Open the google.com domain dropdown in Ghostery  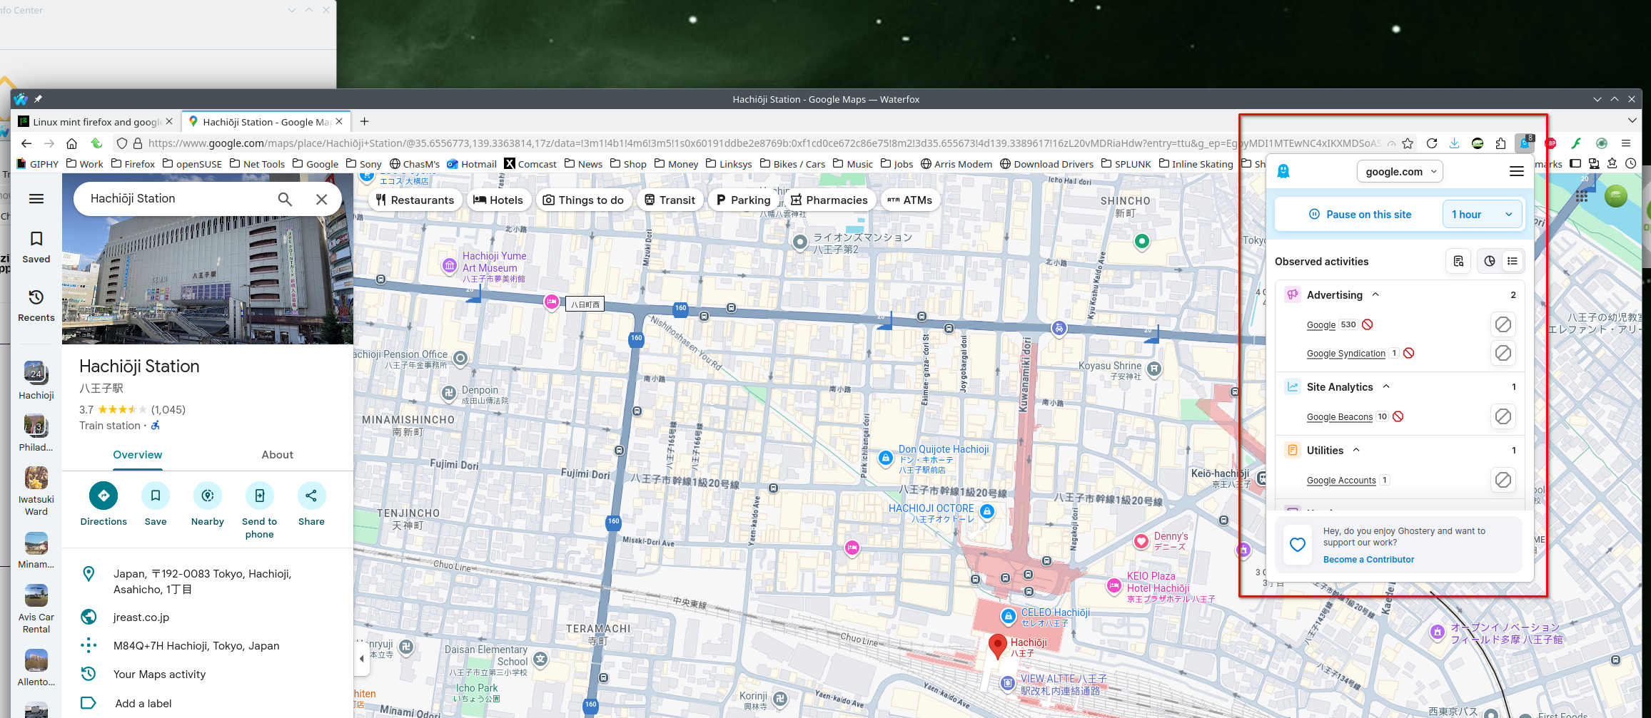[x=1400, y=172]
